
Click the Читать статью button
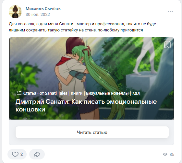(92, 132)
